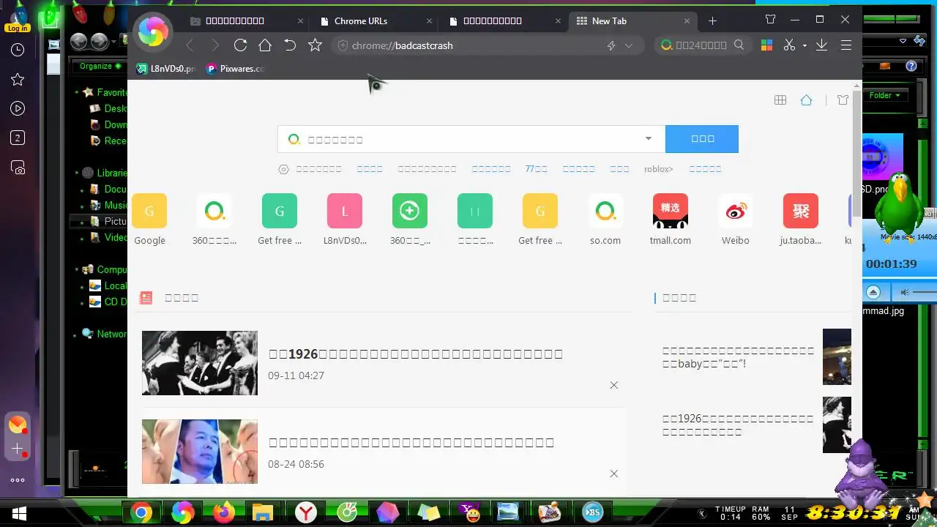Go to the browser home page icon

(265, 45)
